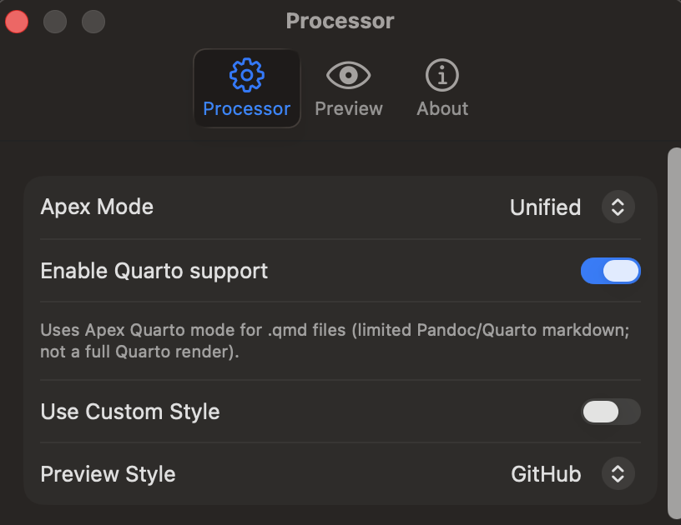Close the window with the red button

click(17, 21)
